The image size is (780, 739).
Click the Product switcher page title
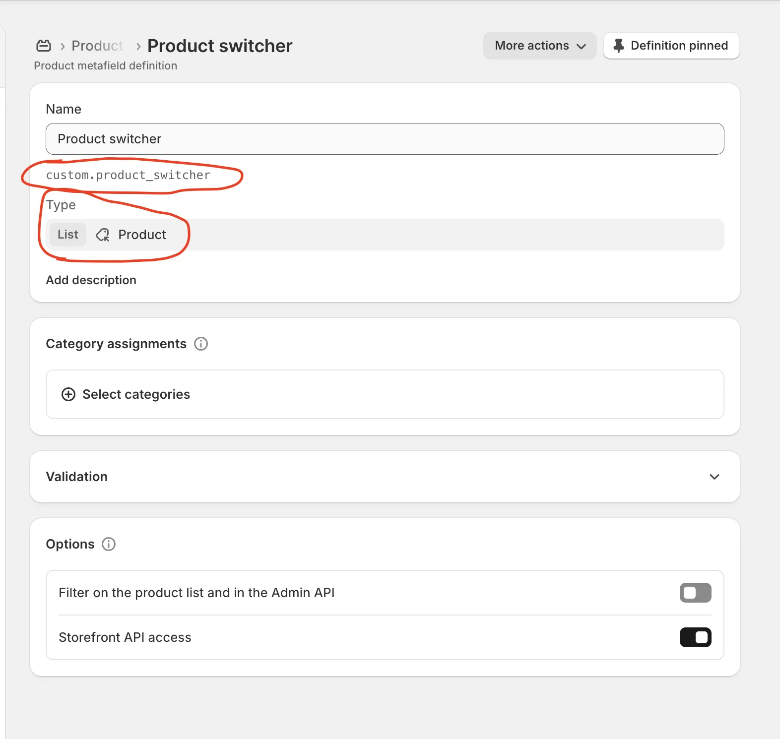[x=220, y=46]
